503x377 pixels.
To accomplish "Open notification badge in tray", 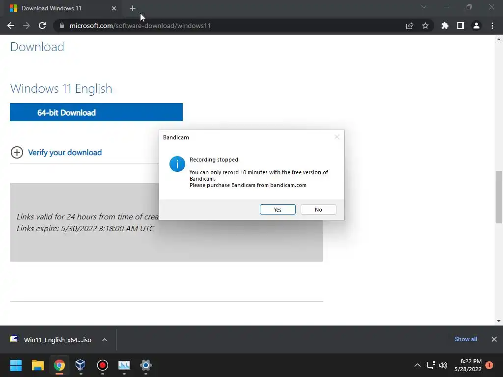I will point(489,365).
